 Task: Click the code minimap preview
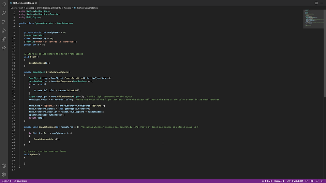click(313, 19)
